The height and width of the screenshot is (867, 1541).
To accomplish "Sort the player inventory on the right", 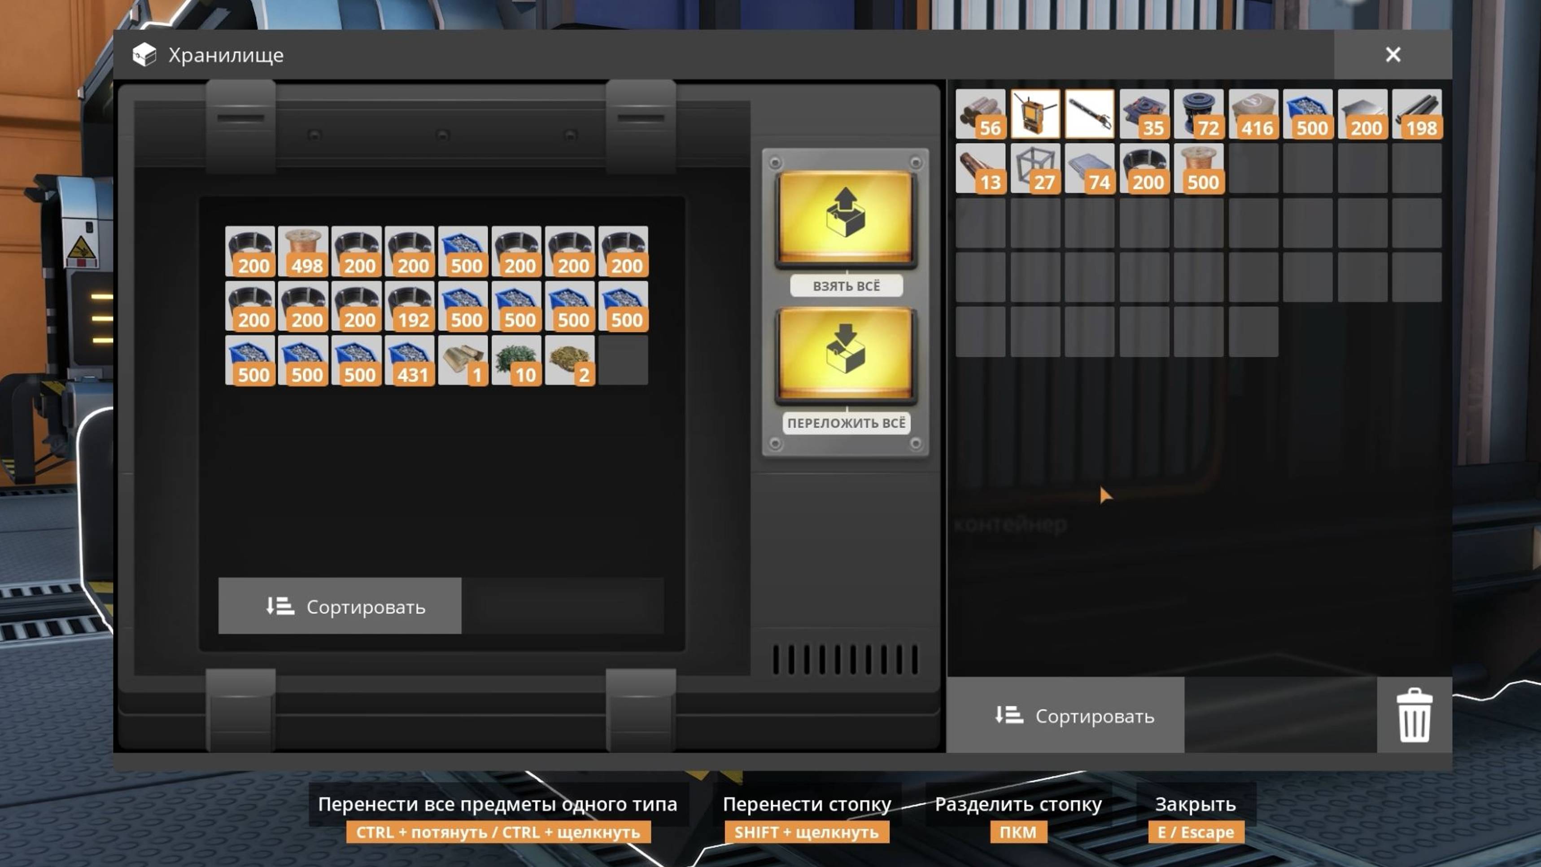I will click(1065, 715).
